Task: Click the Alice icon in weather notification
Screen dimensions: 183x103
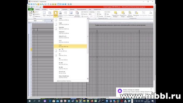Action: click(120, 91)
